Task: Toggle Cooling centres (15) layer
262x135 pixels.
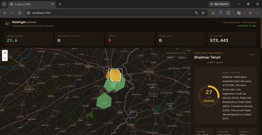Action: (176, 53)
